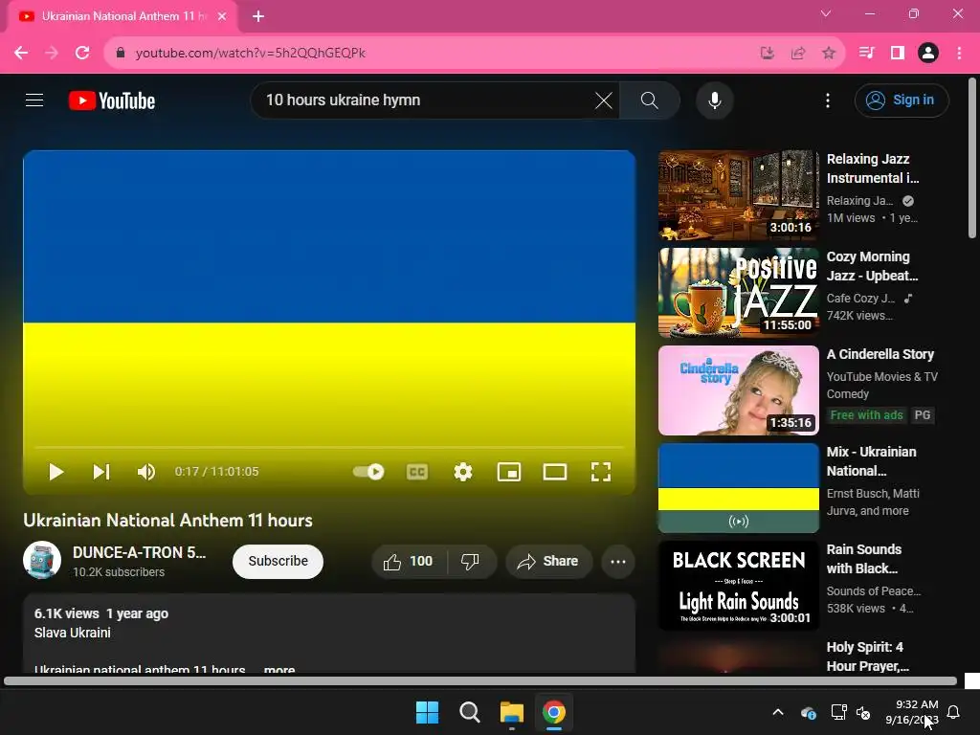
Task: Run search with the magnifier button
Action: (650, 100)
